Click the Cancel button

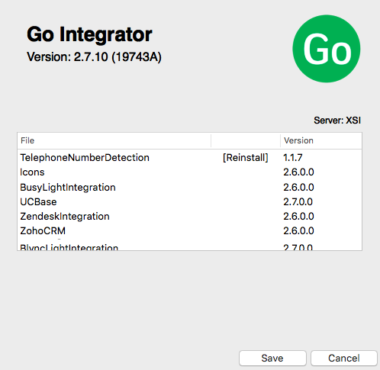[x=344, y=358]
